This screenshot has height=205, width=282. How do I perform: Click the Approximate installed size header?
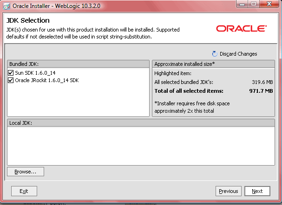[x=214, y=64]
